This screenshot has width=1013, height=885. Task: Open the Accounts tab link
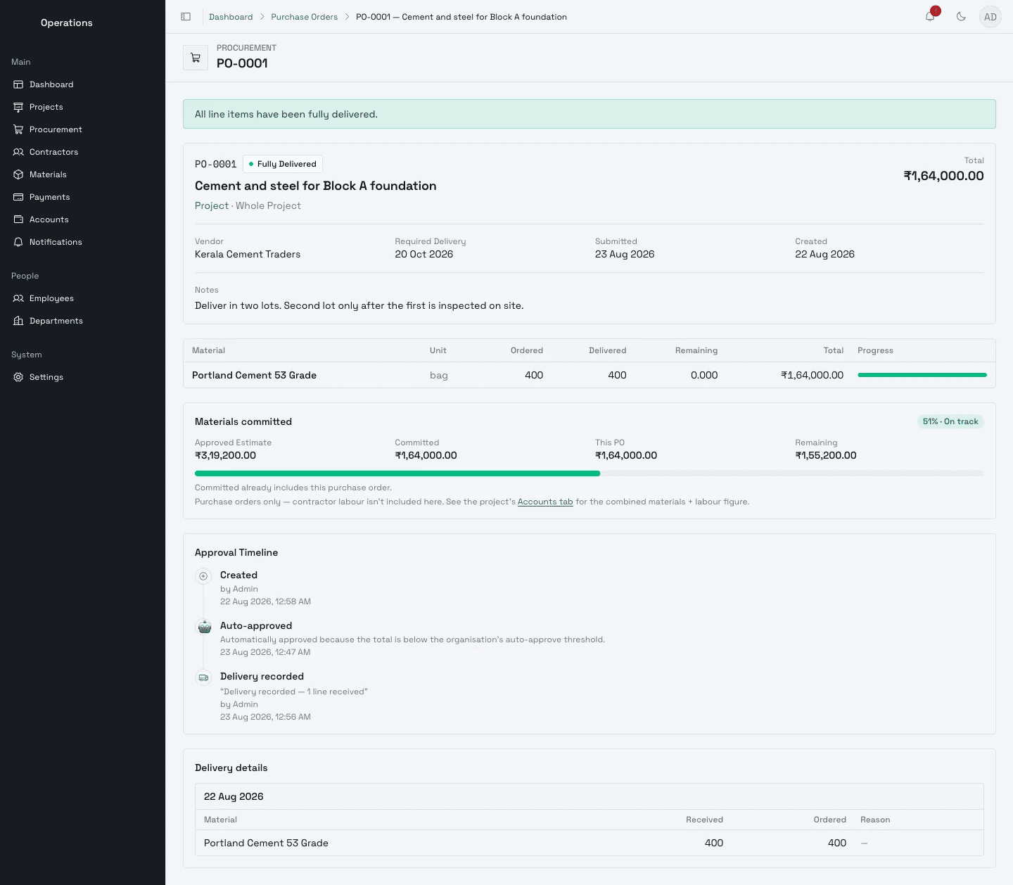[545, 502]
